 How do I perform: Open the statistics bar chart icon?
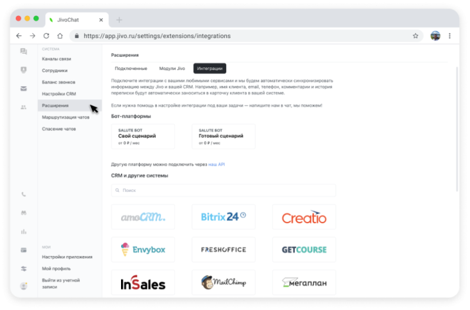(x=23, y=231)
